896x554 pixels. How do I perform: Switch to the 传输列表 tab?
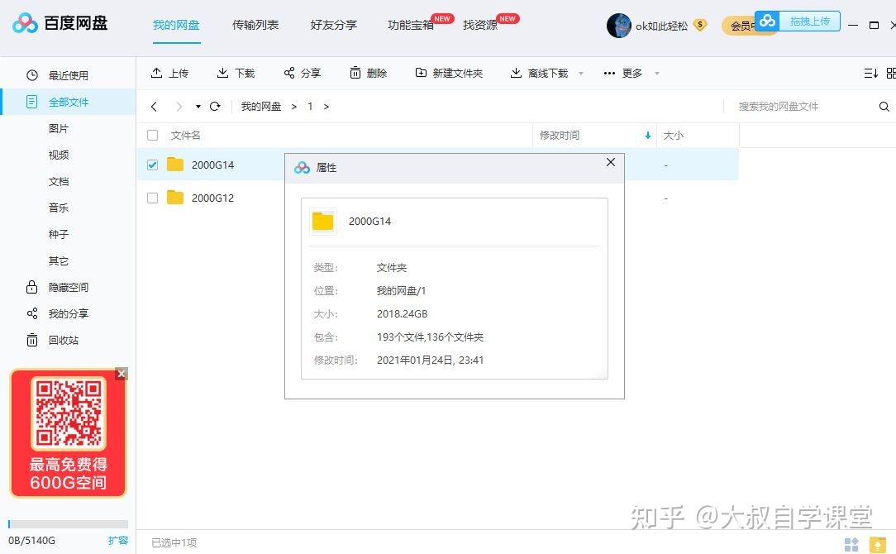pyautogui.click(x=255, y=25)
